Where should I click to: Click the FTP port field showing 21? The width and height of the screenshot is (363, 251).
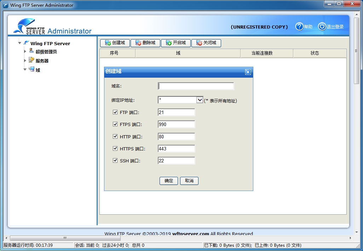[x=177, y=113]
